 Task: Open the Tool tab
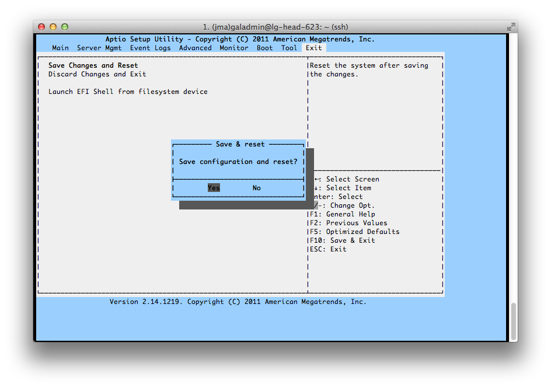289,48
